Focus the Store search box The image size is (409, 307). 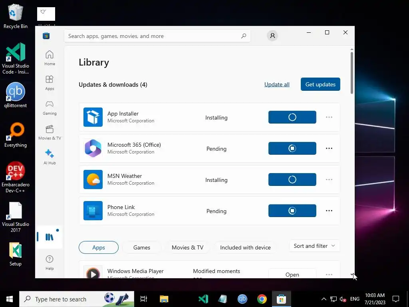[x=157, y=36]
